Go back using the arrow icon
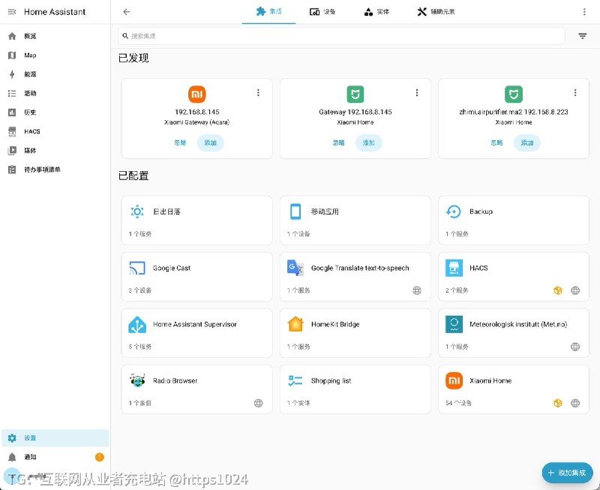This screenshot has width=600, height=490. point(127,12)
